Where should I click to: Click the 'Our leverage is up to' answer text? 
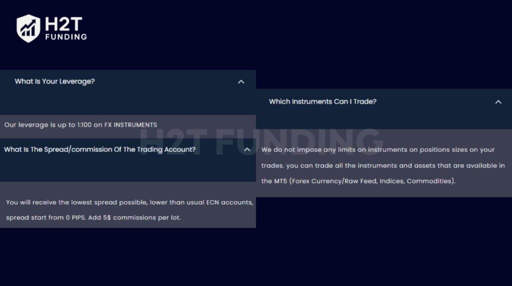[x=40, y=124]
